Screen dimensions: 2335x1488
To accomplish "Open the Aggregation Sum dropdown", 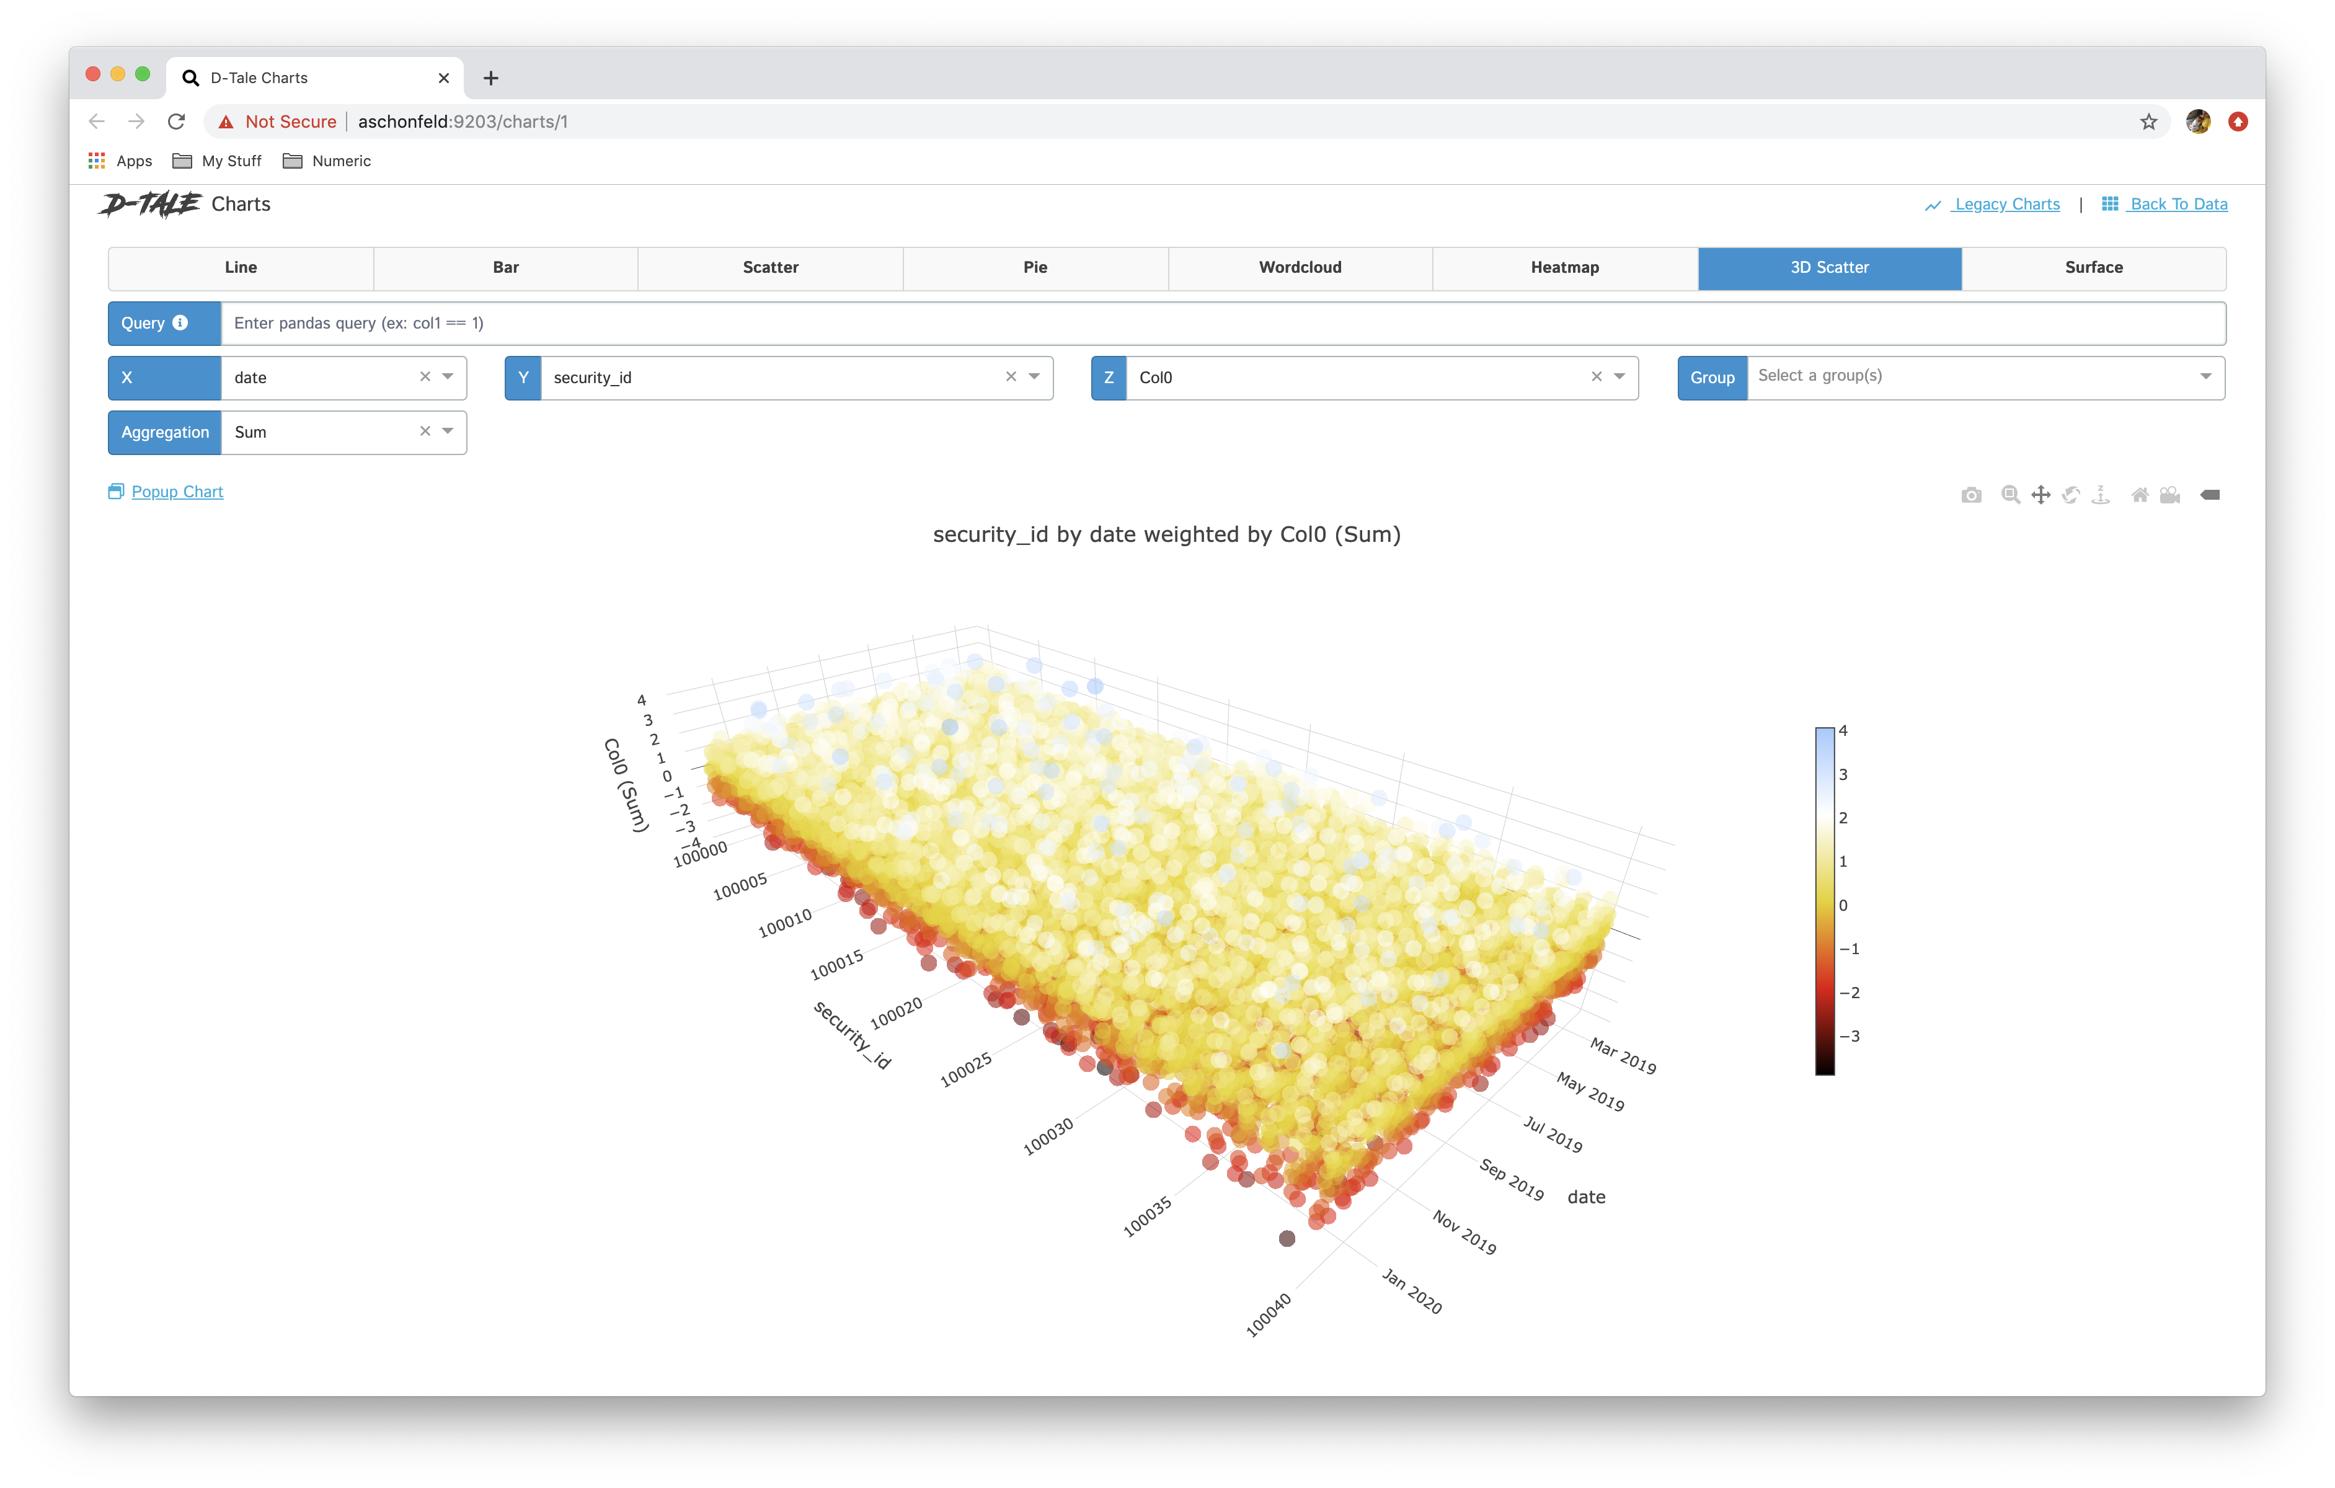I will (x=448, y=432).
